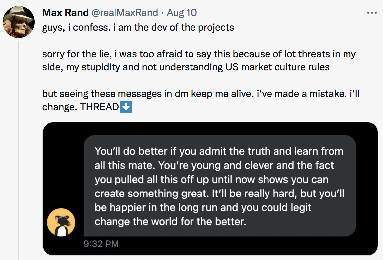Click "change the world for the better" line
This screenshot has height=260, width=383.
(170, 221)
